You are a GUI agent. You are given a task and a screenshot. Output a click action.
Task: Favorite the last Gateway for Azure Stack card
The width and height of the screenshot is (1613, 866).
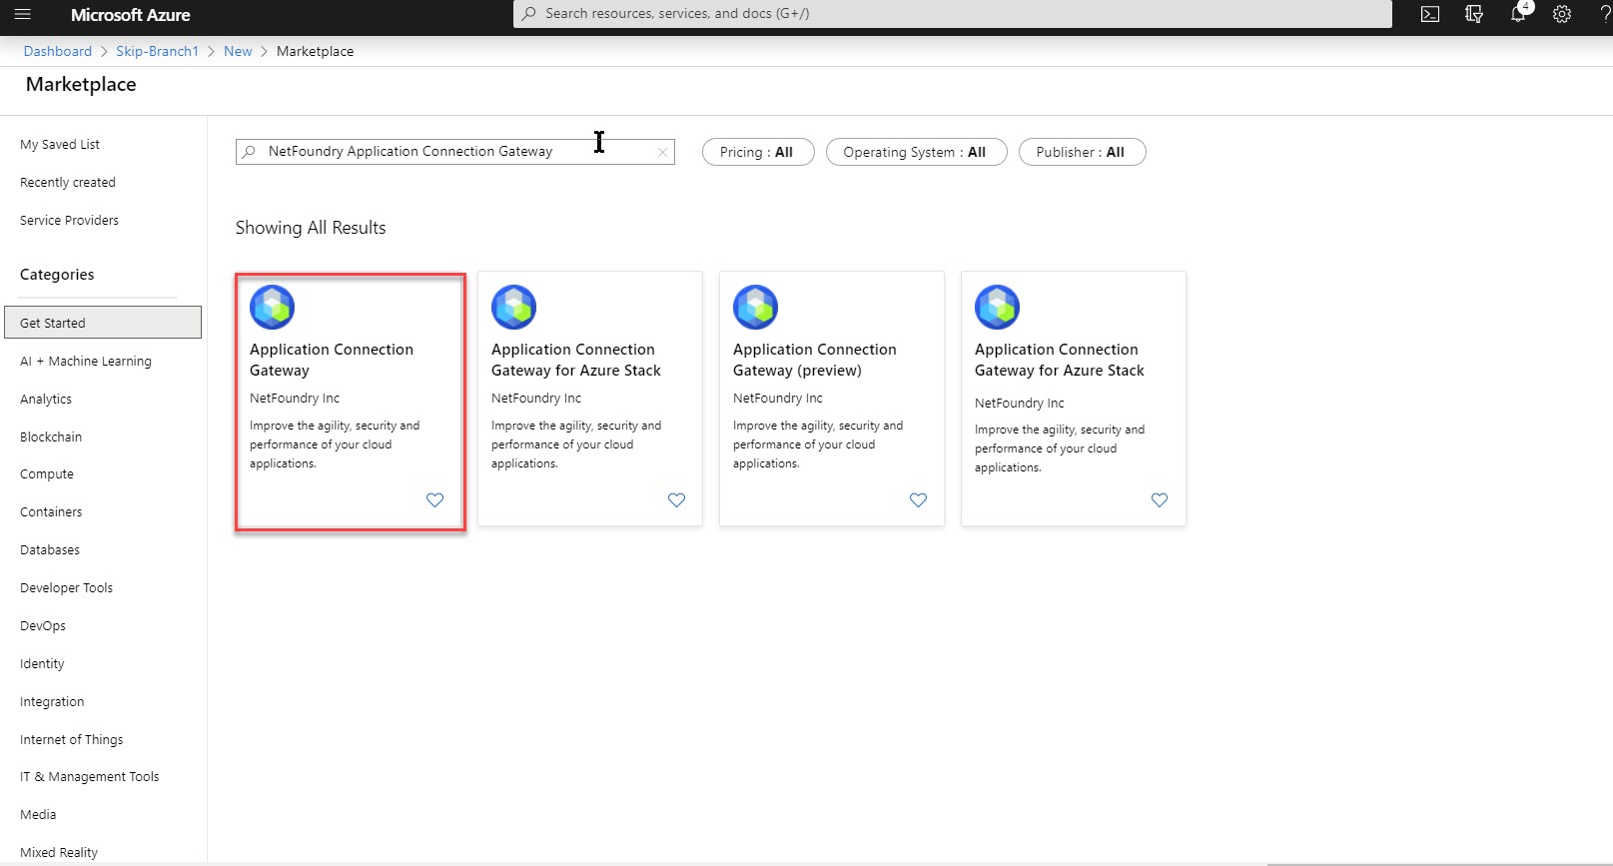click(x=1160, y=500)
